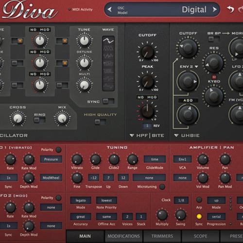243x243 pixels.
Task: Click the UHBIE CUTOFF knob
Action: pos(188,48)
